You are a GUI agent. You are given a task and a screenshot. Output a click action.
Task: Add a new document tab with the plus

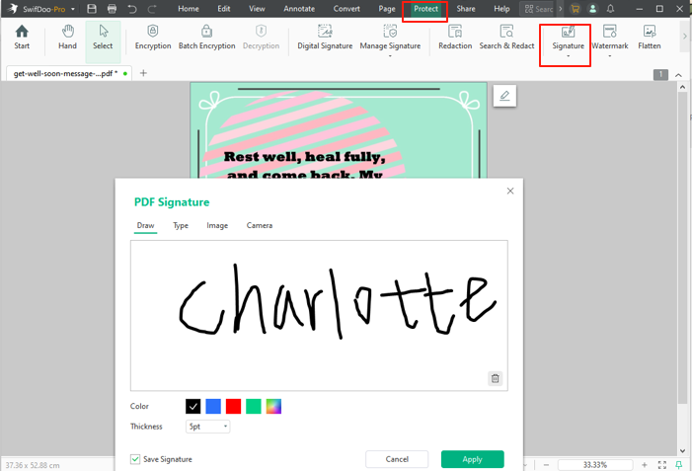pyautogui.click(x=143, y=73)
